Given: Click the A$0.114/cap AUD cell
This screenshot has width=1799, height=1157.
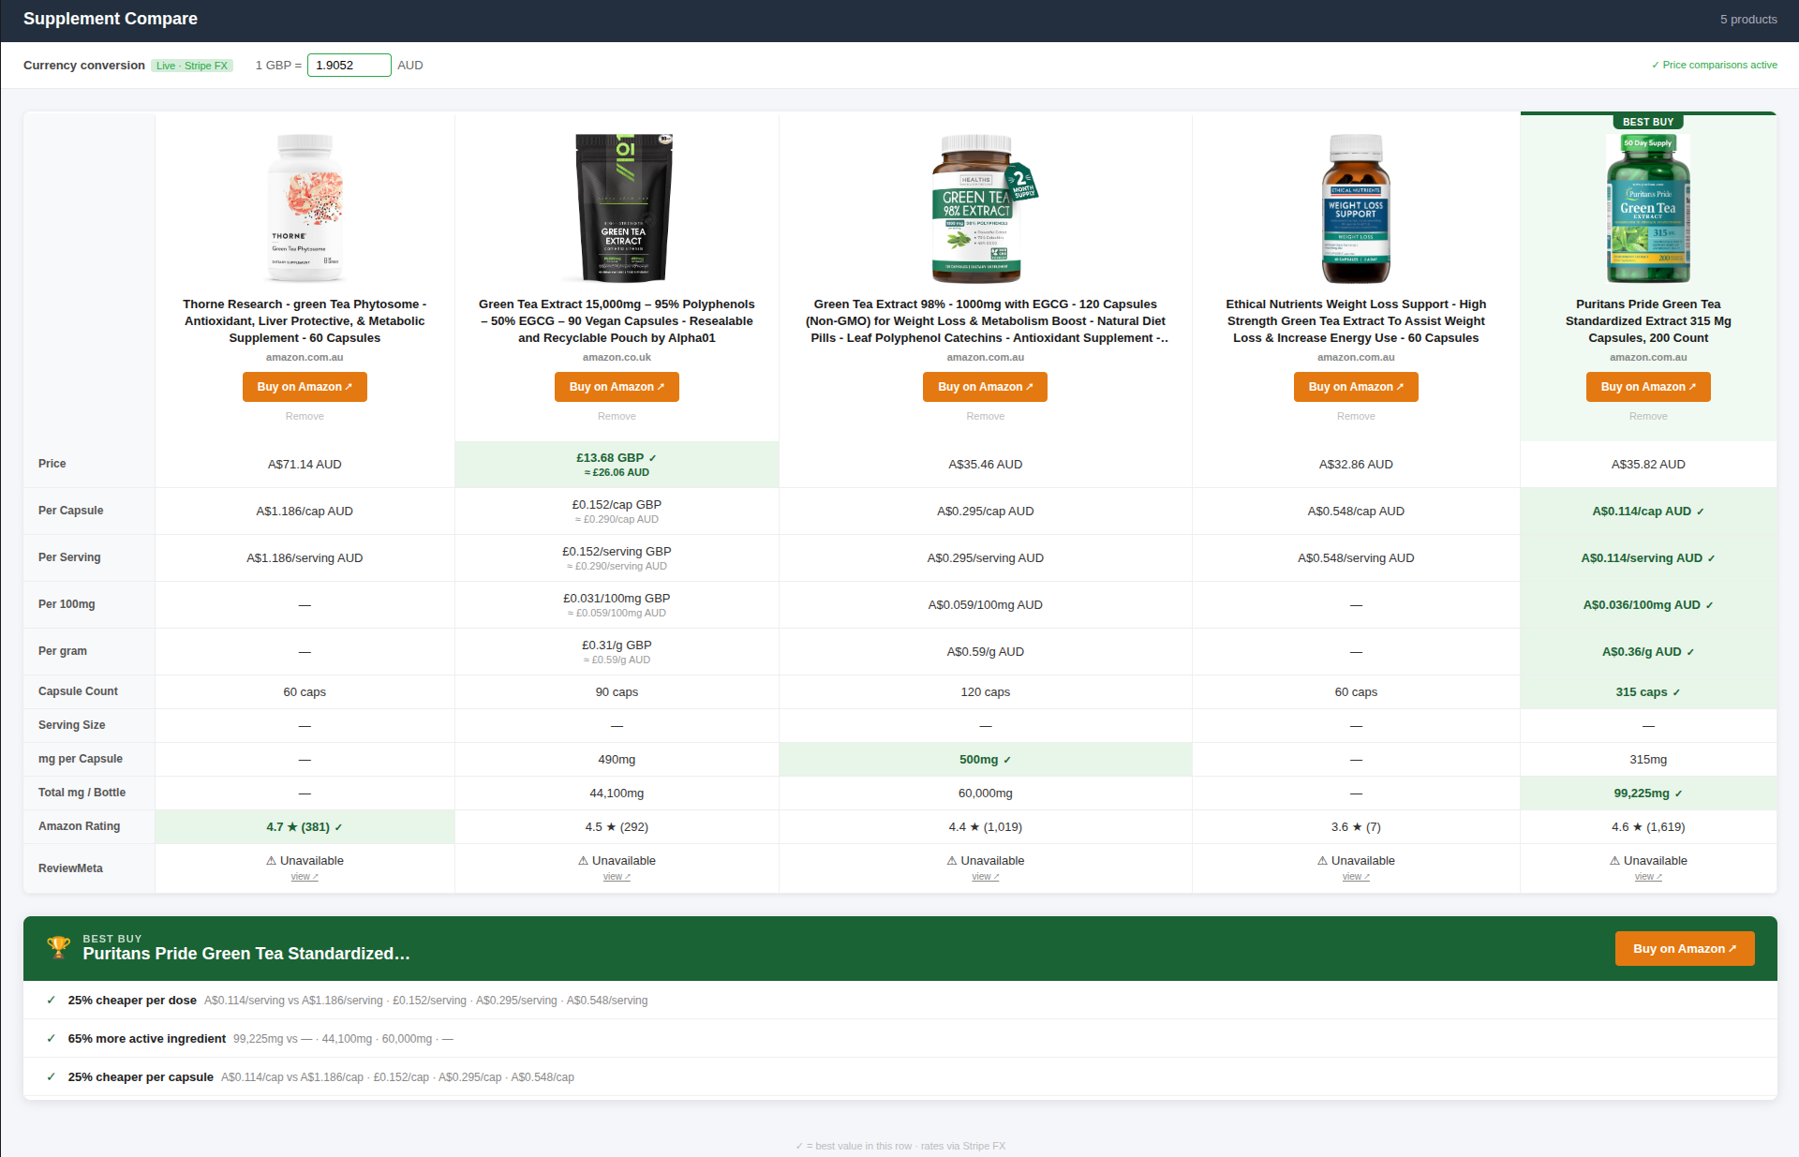Looking at the screenshot, I should click(x=1648, y=512).
